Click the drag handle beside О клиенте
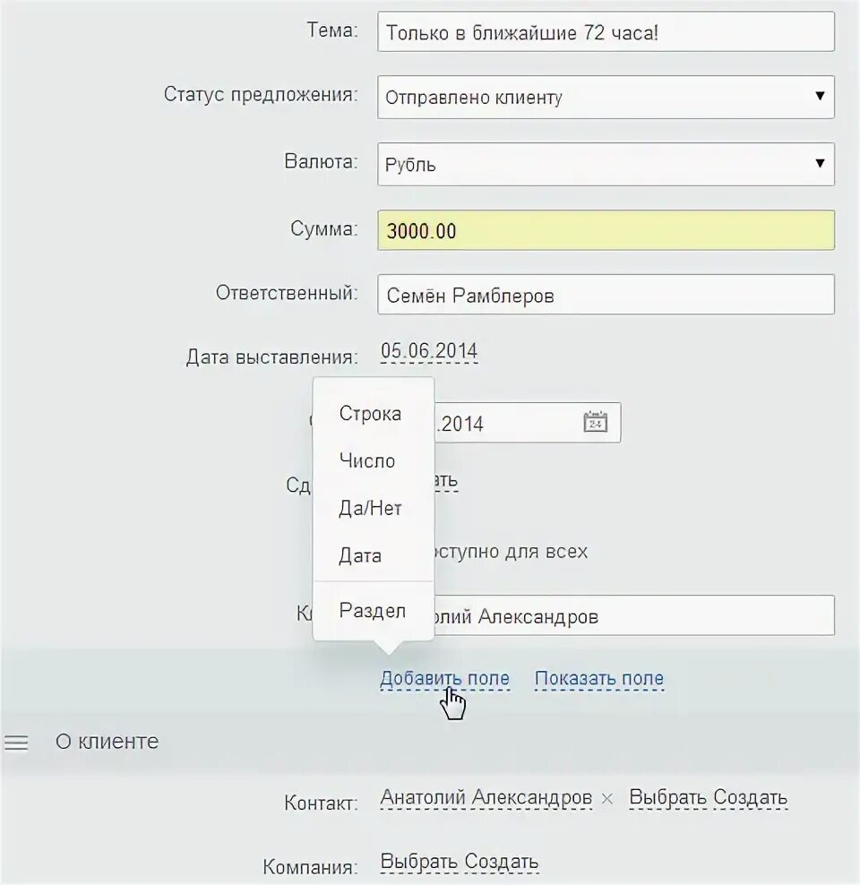The width and height of the screenshot is (860, 885). (17, 743)
